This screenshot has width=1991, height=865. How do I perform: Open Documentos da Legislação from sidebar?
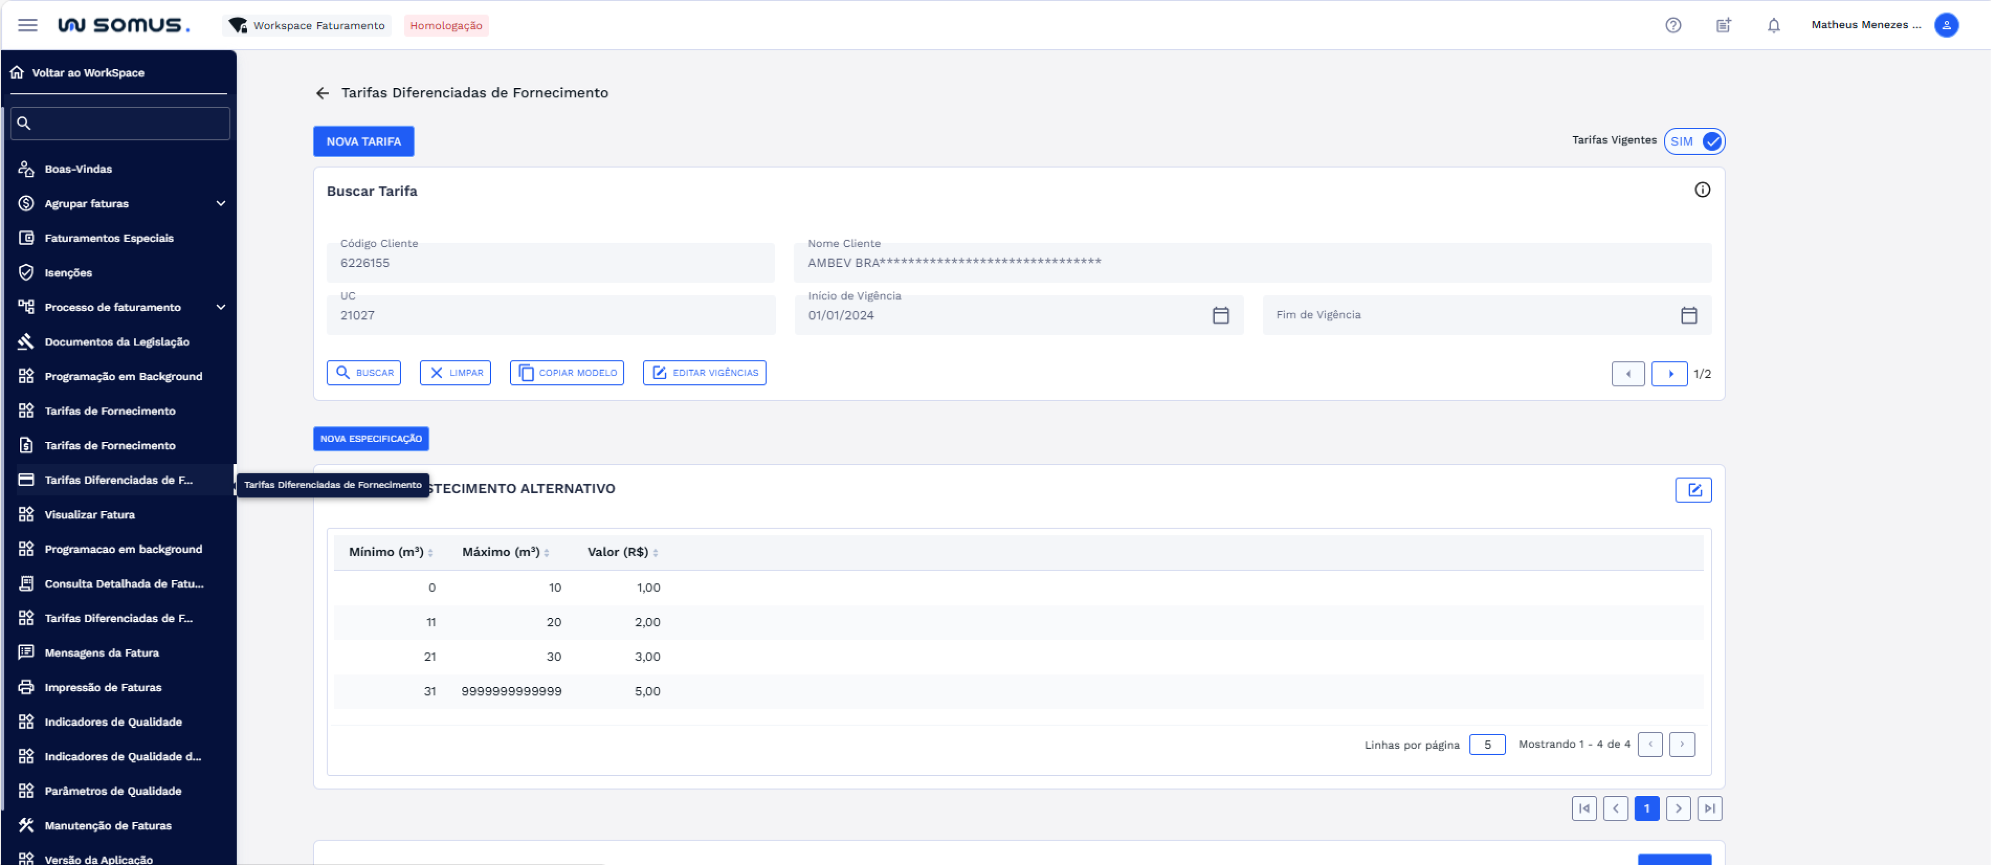(117, 342)
